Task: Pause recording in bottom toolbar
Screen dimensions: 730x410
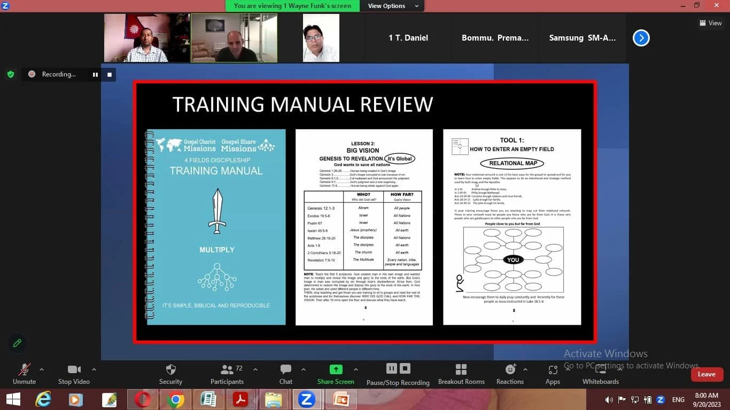Action: click(x=392, y=368)
